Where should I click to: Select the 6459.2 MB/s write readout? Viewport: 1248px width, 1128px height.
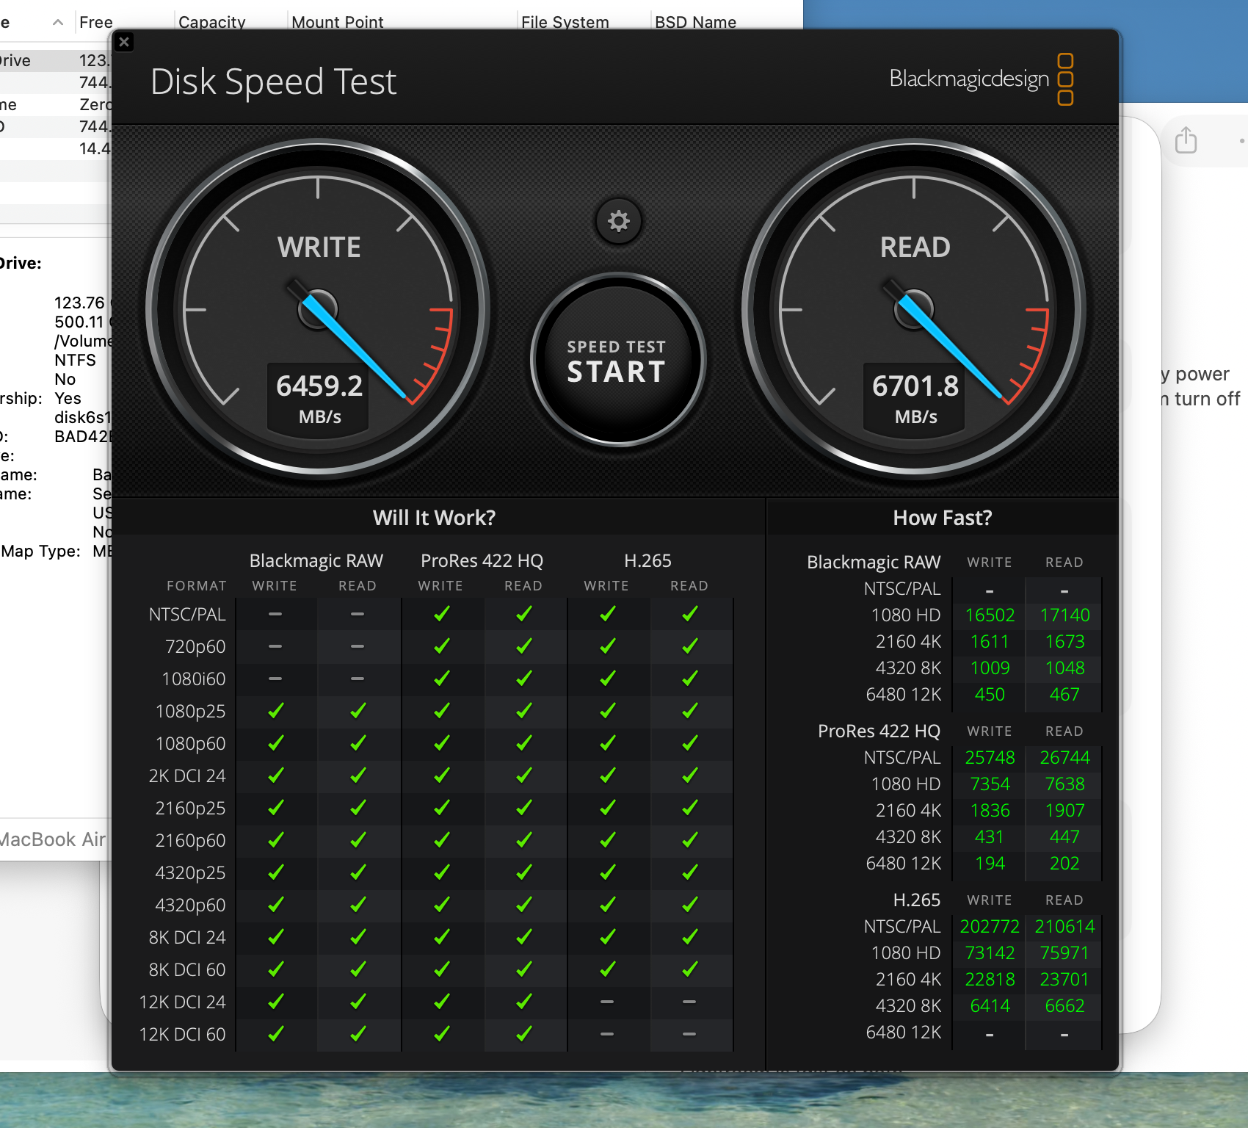tap(319, 397)
